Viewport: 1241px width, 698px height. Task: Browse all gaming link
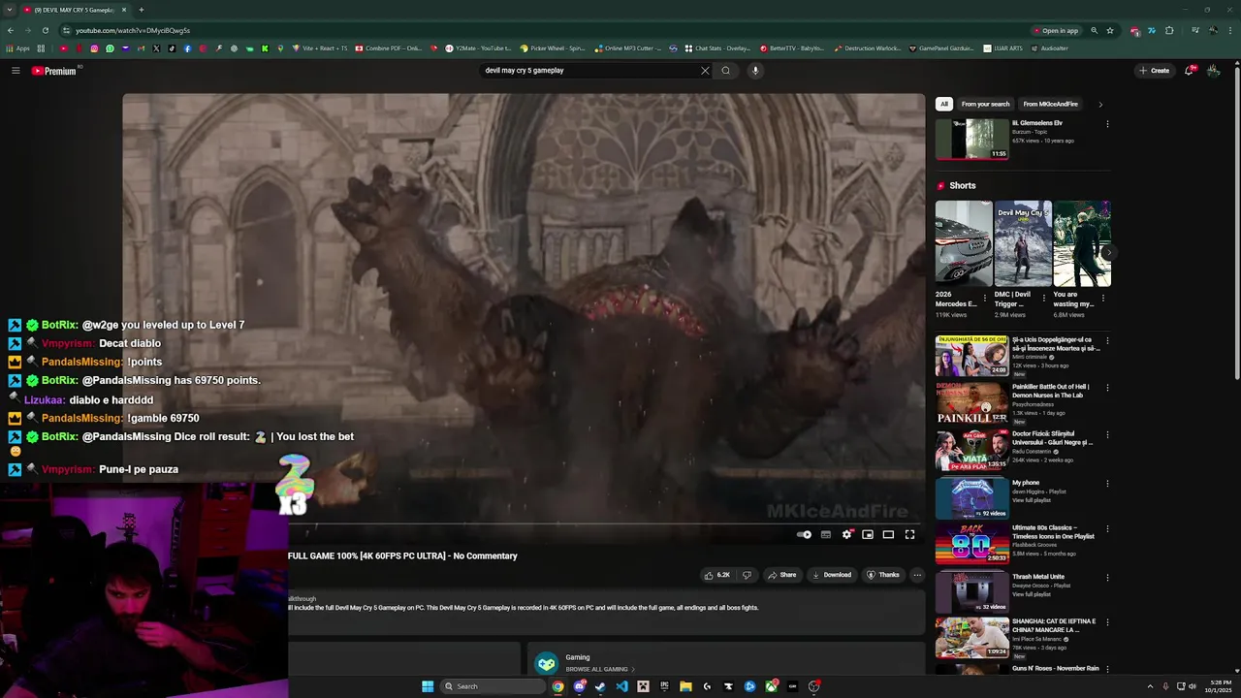[x=600, y=669]
